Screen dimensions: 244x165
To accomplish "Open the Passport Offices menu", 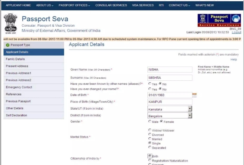I will pyautogui.click(x=74, y=5).
